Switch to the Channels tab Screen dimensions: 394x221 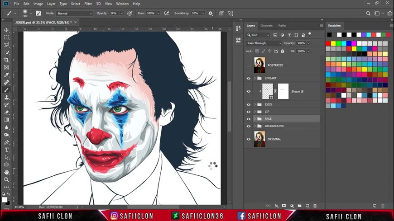[266, 26]
